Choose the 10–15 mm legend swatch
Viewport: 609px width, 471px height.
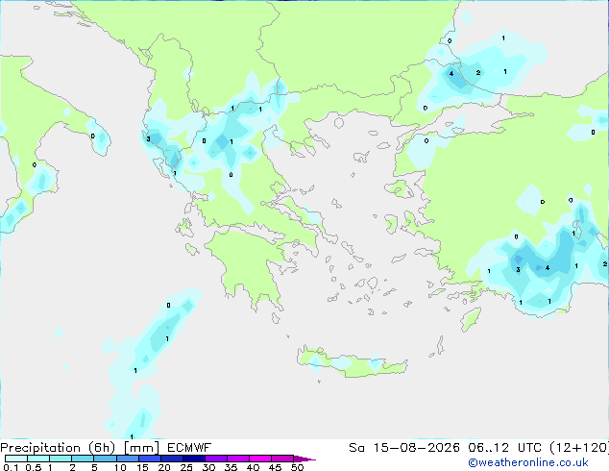pos(127,459)
